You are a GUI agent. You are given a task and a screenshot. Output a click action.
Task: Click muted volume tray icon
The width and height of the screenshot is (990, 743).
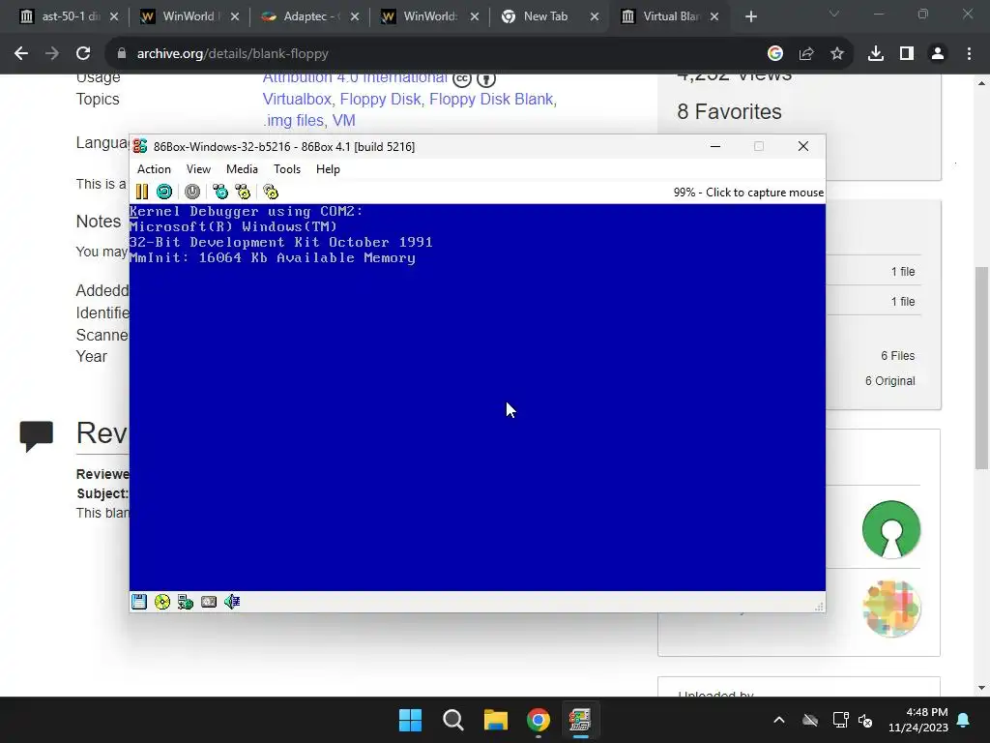(865, 720)
